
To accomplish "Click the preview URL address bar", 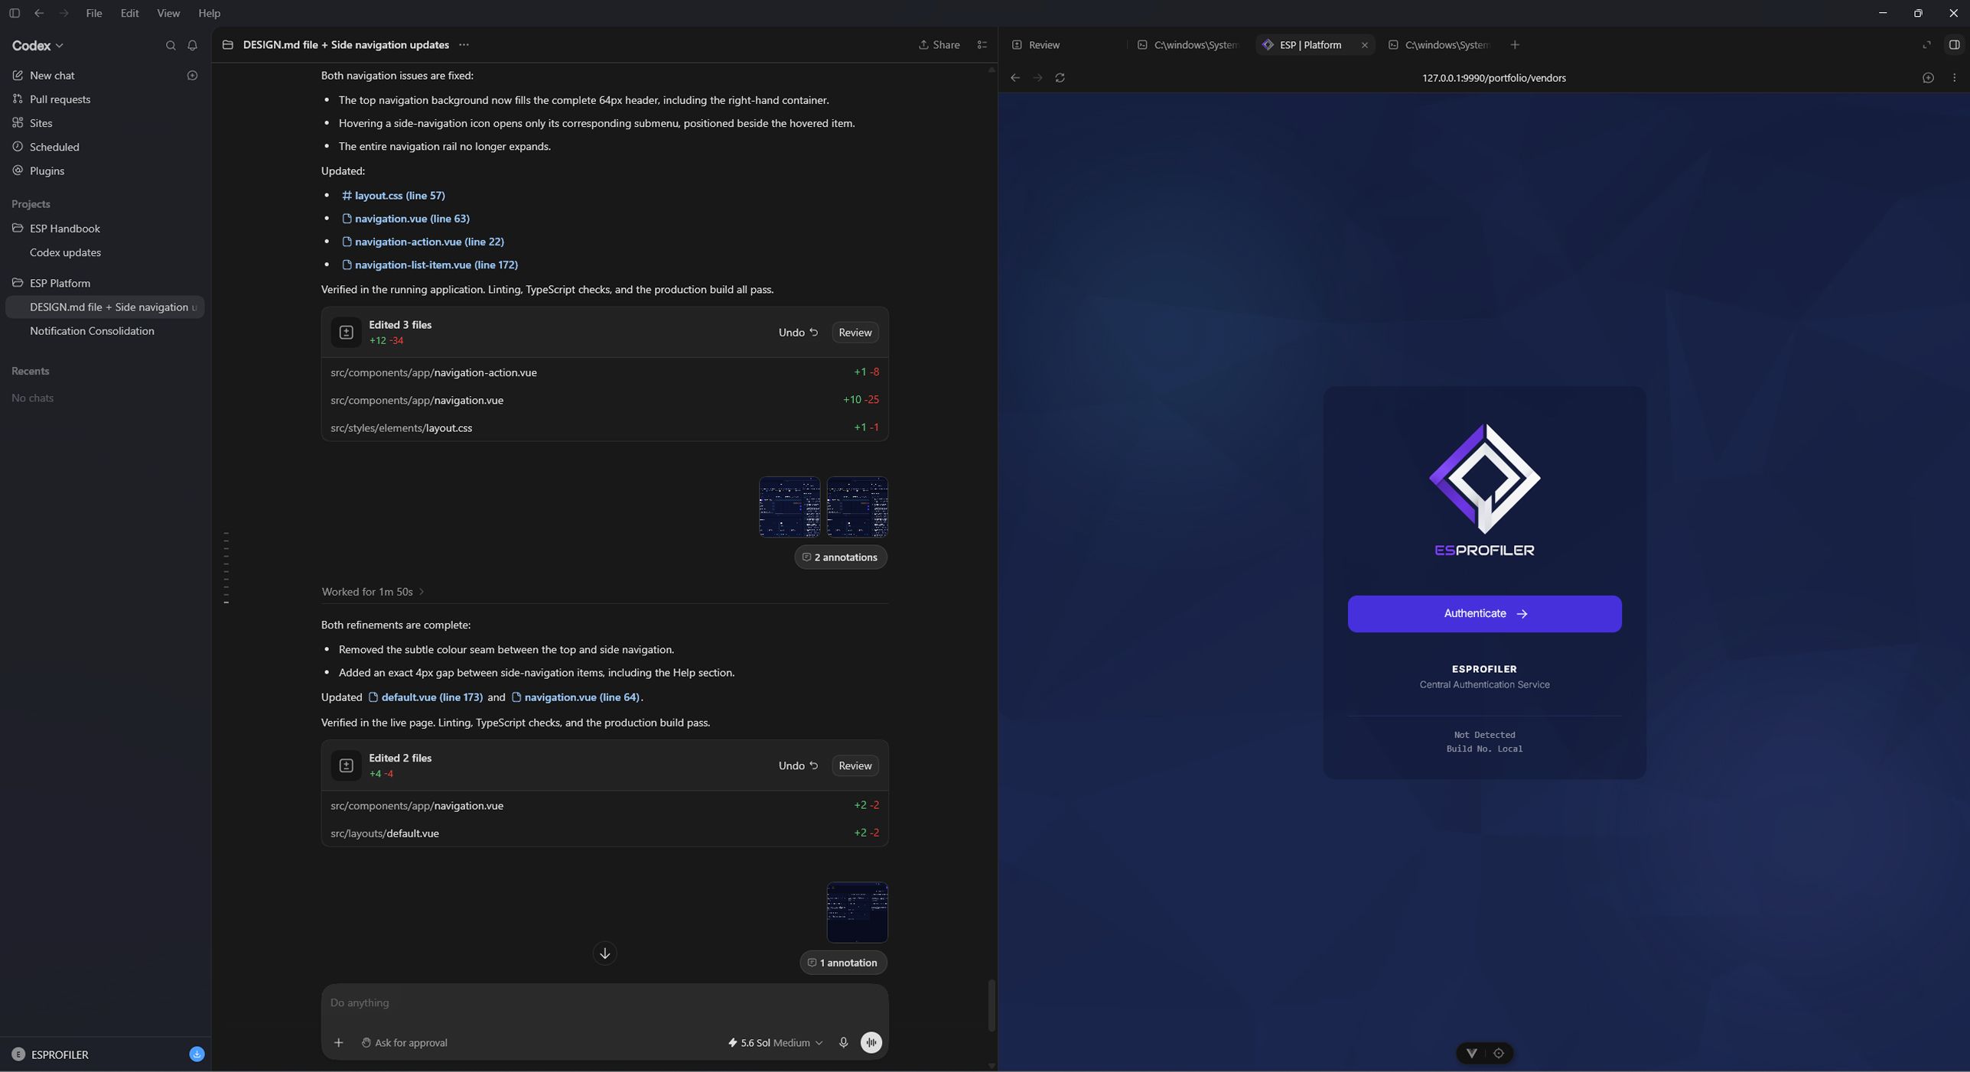I will point(1493,78).
